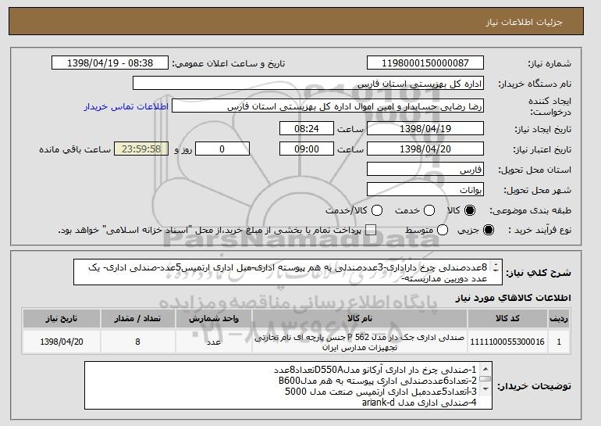
Task: Click the announcement date field 1398/04/19 - 08:38
Action: point(110,63)
